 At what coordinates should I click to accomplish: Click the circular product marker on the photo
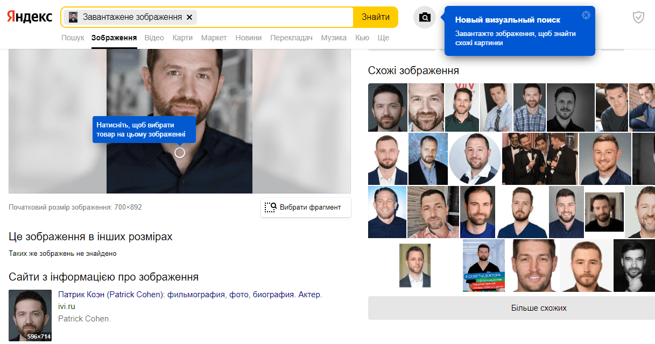(180, 153)
